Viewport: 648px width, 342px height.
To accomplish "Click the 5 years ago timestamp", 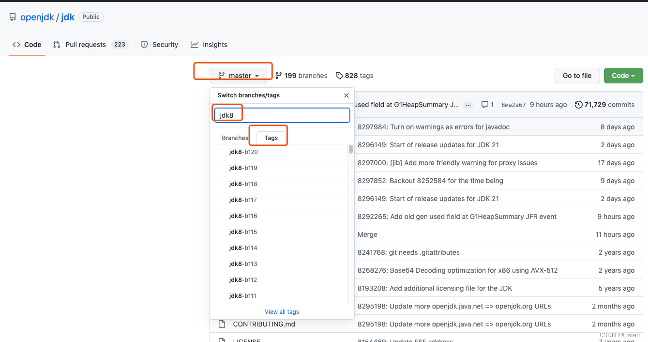I will [617, 288].
